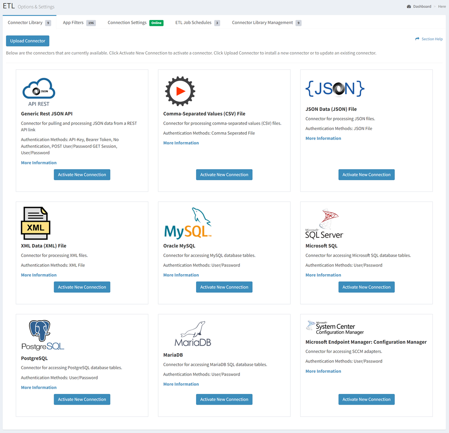Activate new connection for Generic Rest JSON API
This screenshot has height=433, width=449.
(x=82, y=175)
